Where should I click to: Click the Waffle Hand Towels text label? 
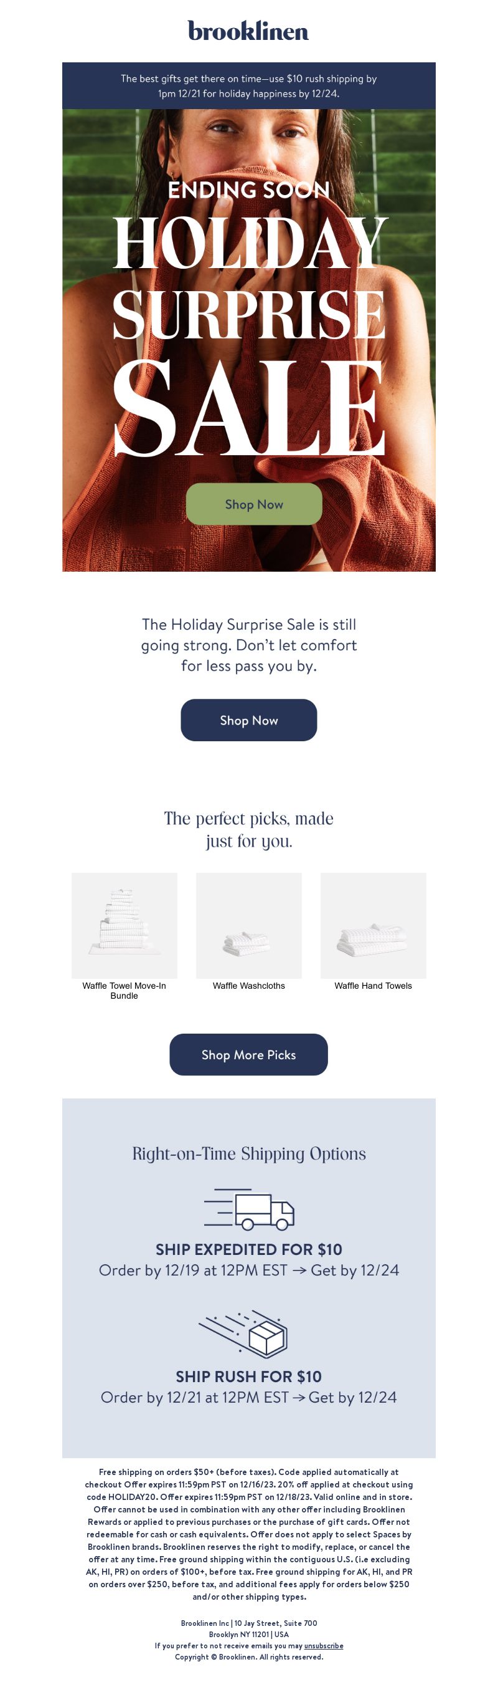[x=374, y=986]
